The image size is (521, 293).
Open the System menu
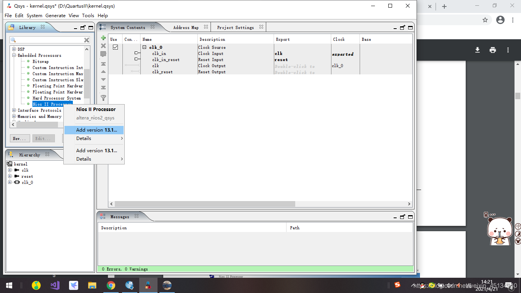click(x=34, y=16)
